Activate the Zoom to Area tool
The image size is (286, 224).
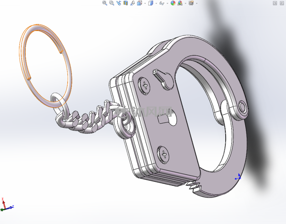click(112, 3)
